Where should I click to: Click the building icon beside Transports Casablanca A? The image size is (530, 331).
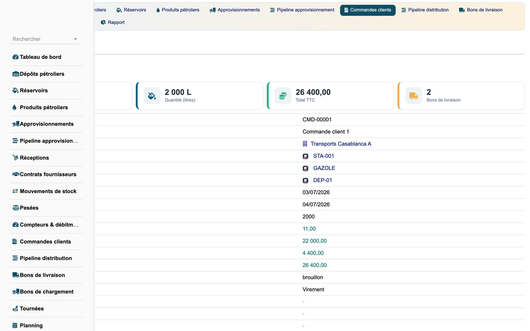(305, 144)
